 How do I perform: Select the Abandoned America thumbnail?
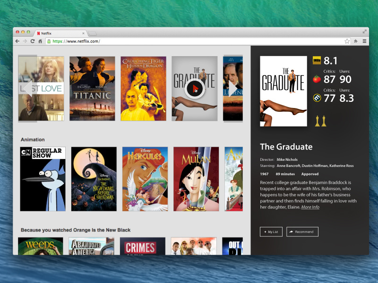pyautogui.click(x=91, y=246)
